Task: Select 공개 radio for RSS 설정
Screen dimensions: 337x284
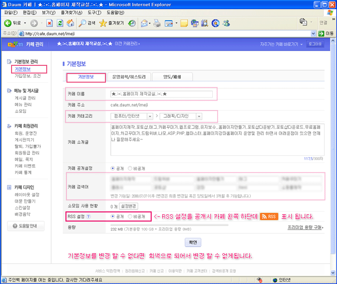Action: pos(113,217)
